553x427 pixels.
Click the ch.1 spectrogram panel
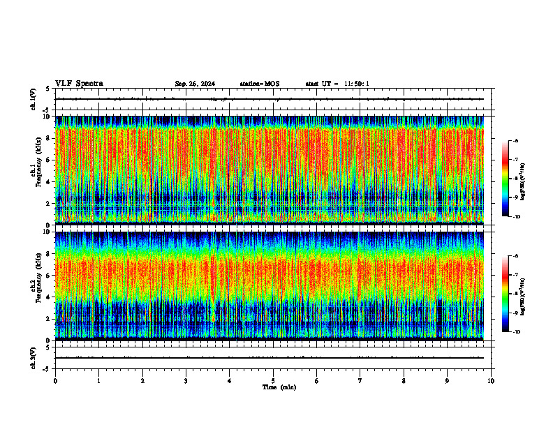point(270,170)
